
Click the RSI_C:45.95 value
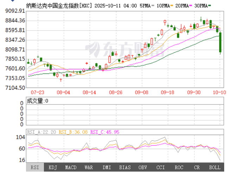point(105,132)
